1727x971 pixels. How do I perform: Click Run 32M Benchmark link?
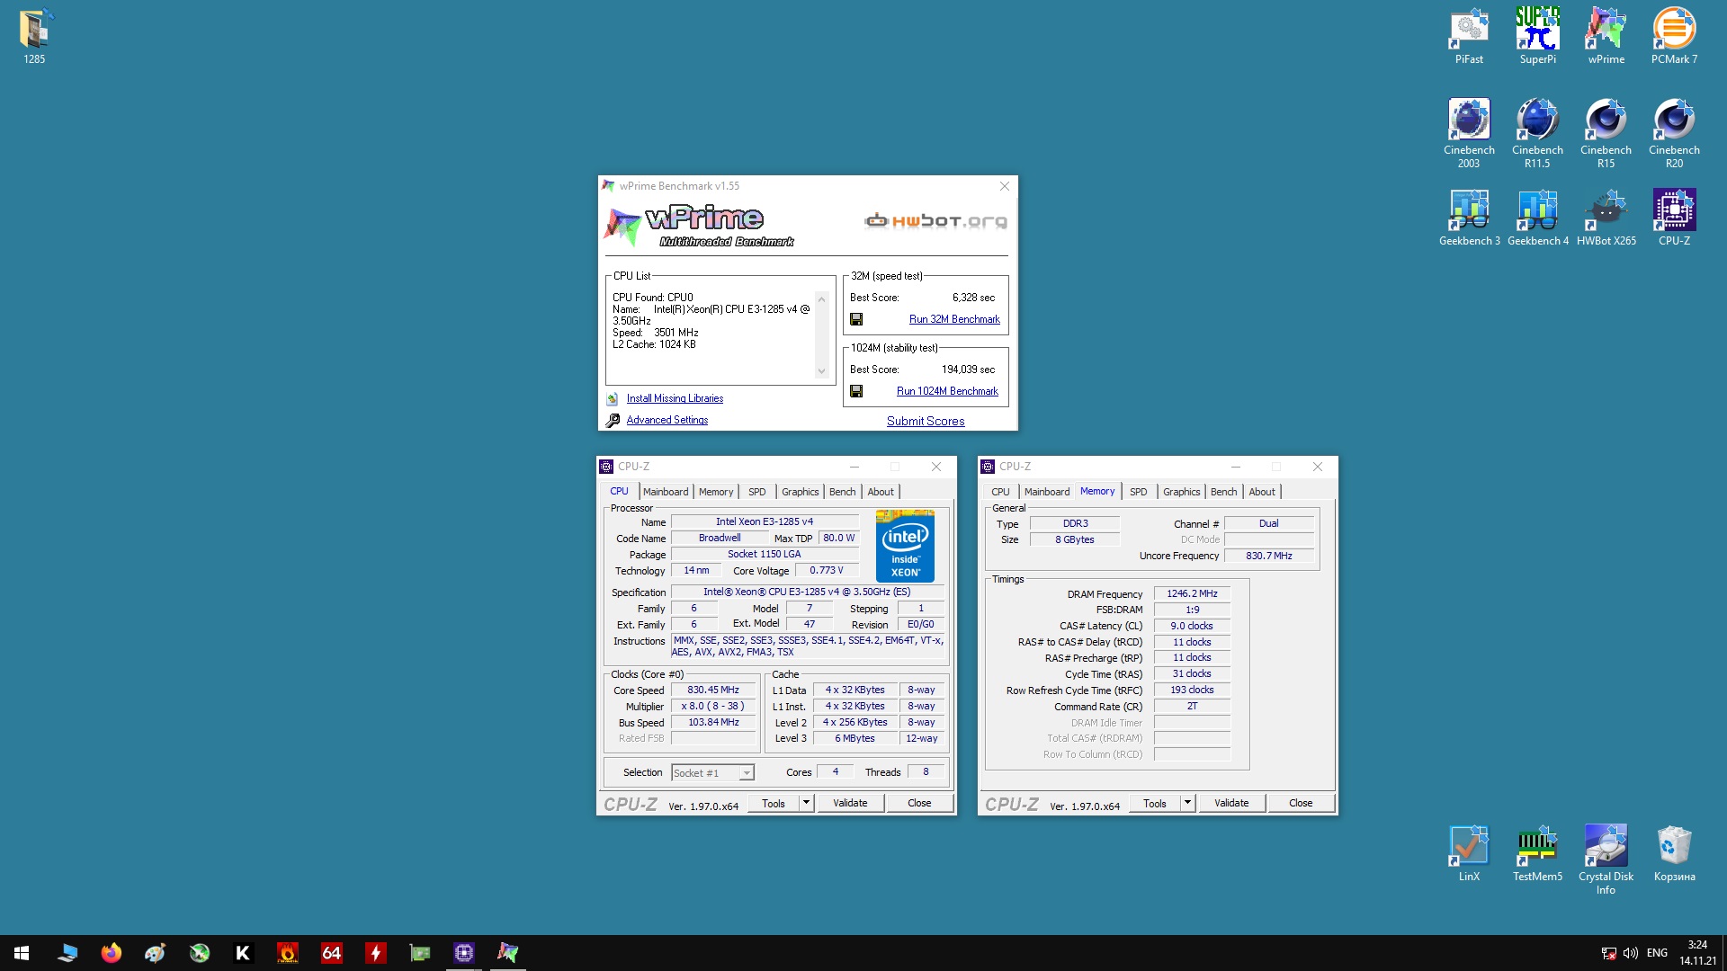click(954, 319)
